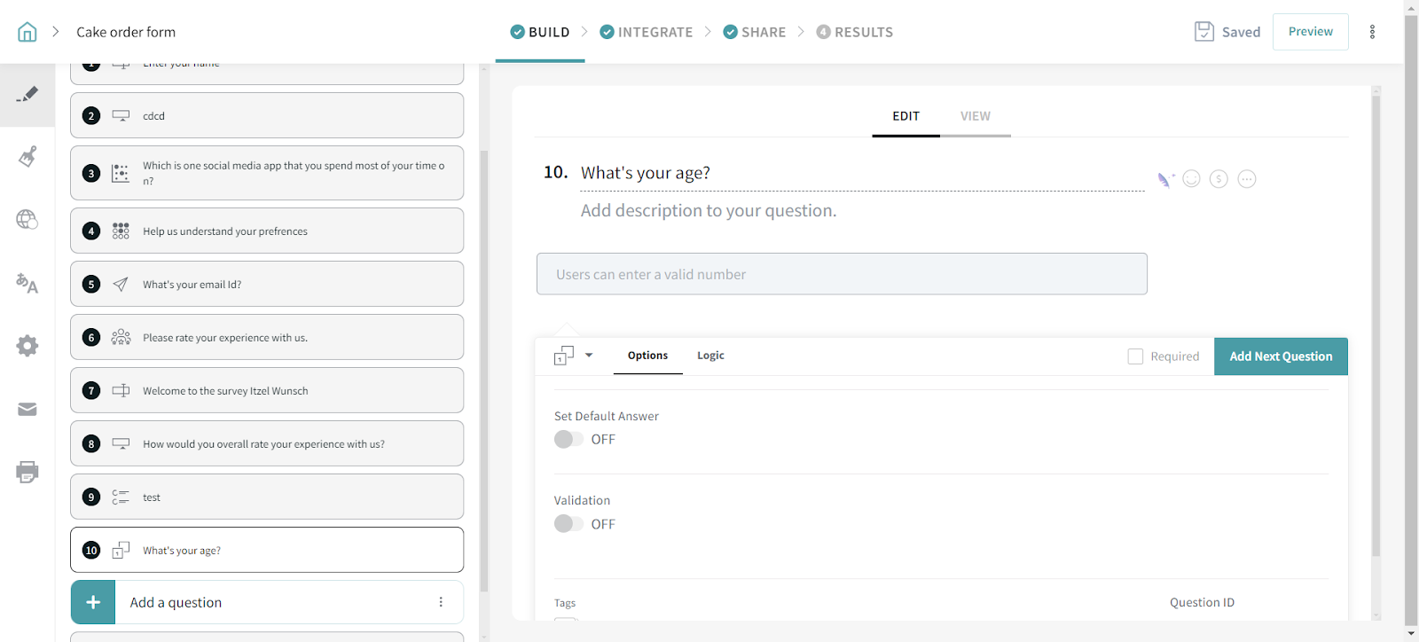1419x642 pixels.
Task: Check the Required checkbox
Action: (1135, 356)
